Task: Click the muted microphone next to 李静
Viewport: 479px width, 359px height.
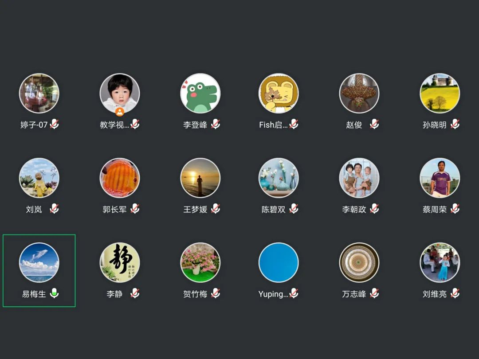Action: (135, 293)
